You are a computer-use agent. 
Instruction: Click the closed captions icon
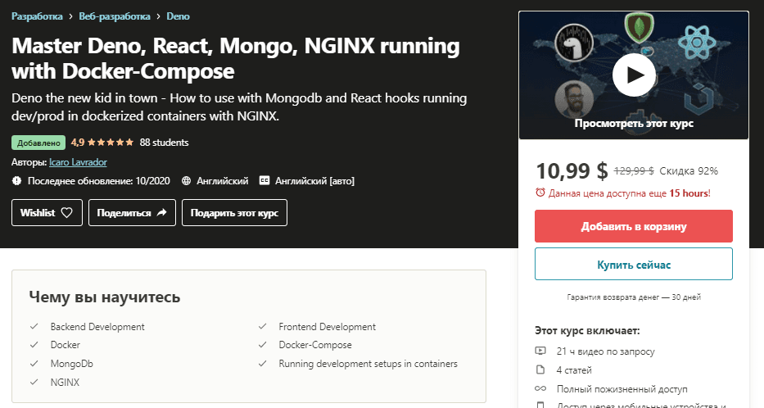click(x=264, y=180)
